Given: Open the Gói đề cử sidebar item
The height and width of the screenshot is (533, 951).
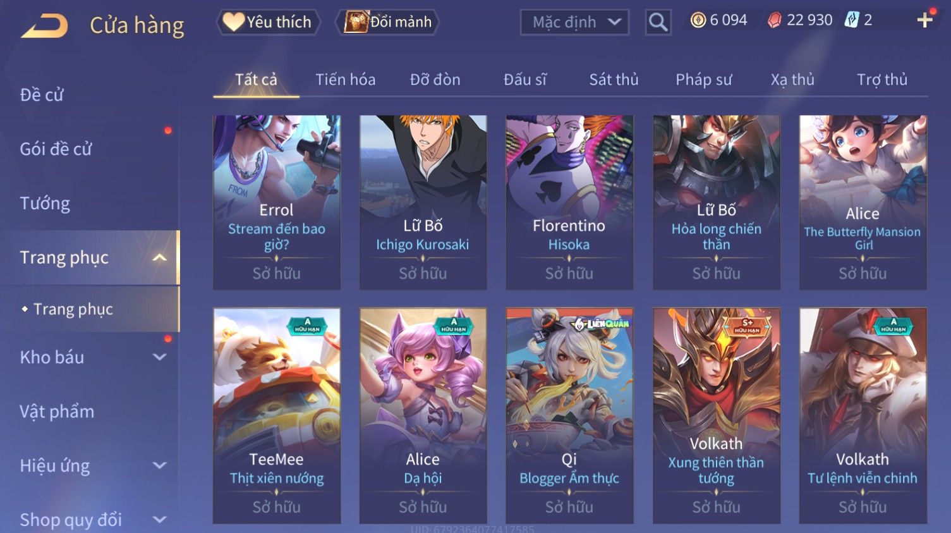Looking at the screenshot, I should pyautogui.click(x=56, y=149).
